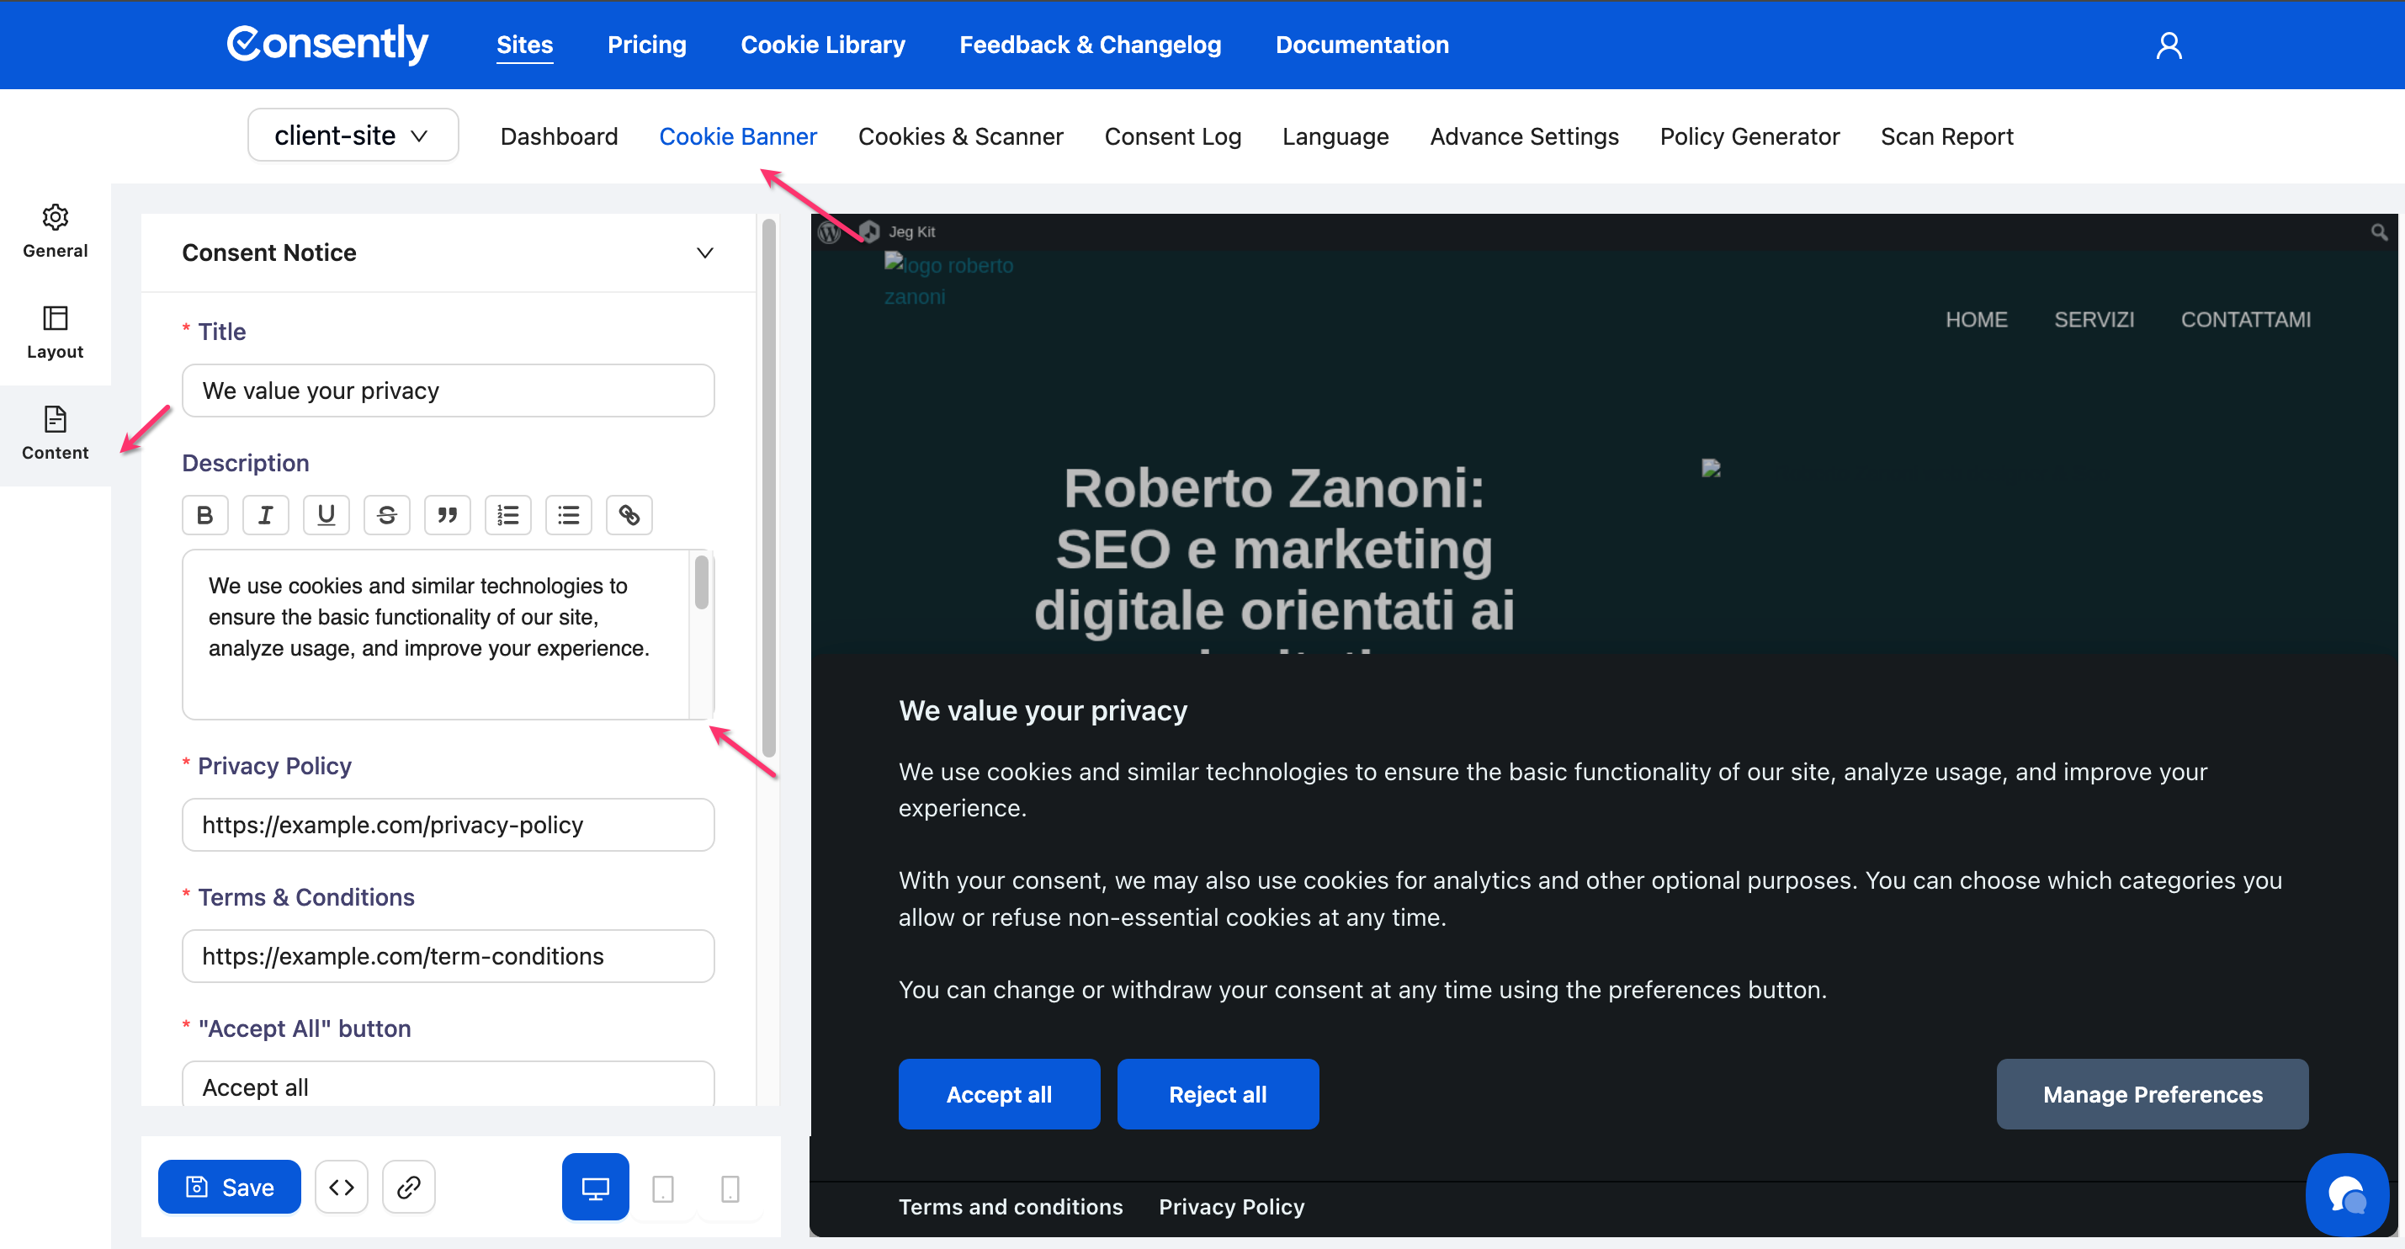Viewport: 2405px width, 1249px height.
Task: Switch preview to desktop view
Action: coord(595,1187)
